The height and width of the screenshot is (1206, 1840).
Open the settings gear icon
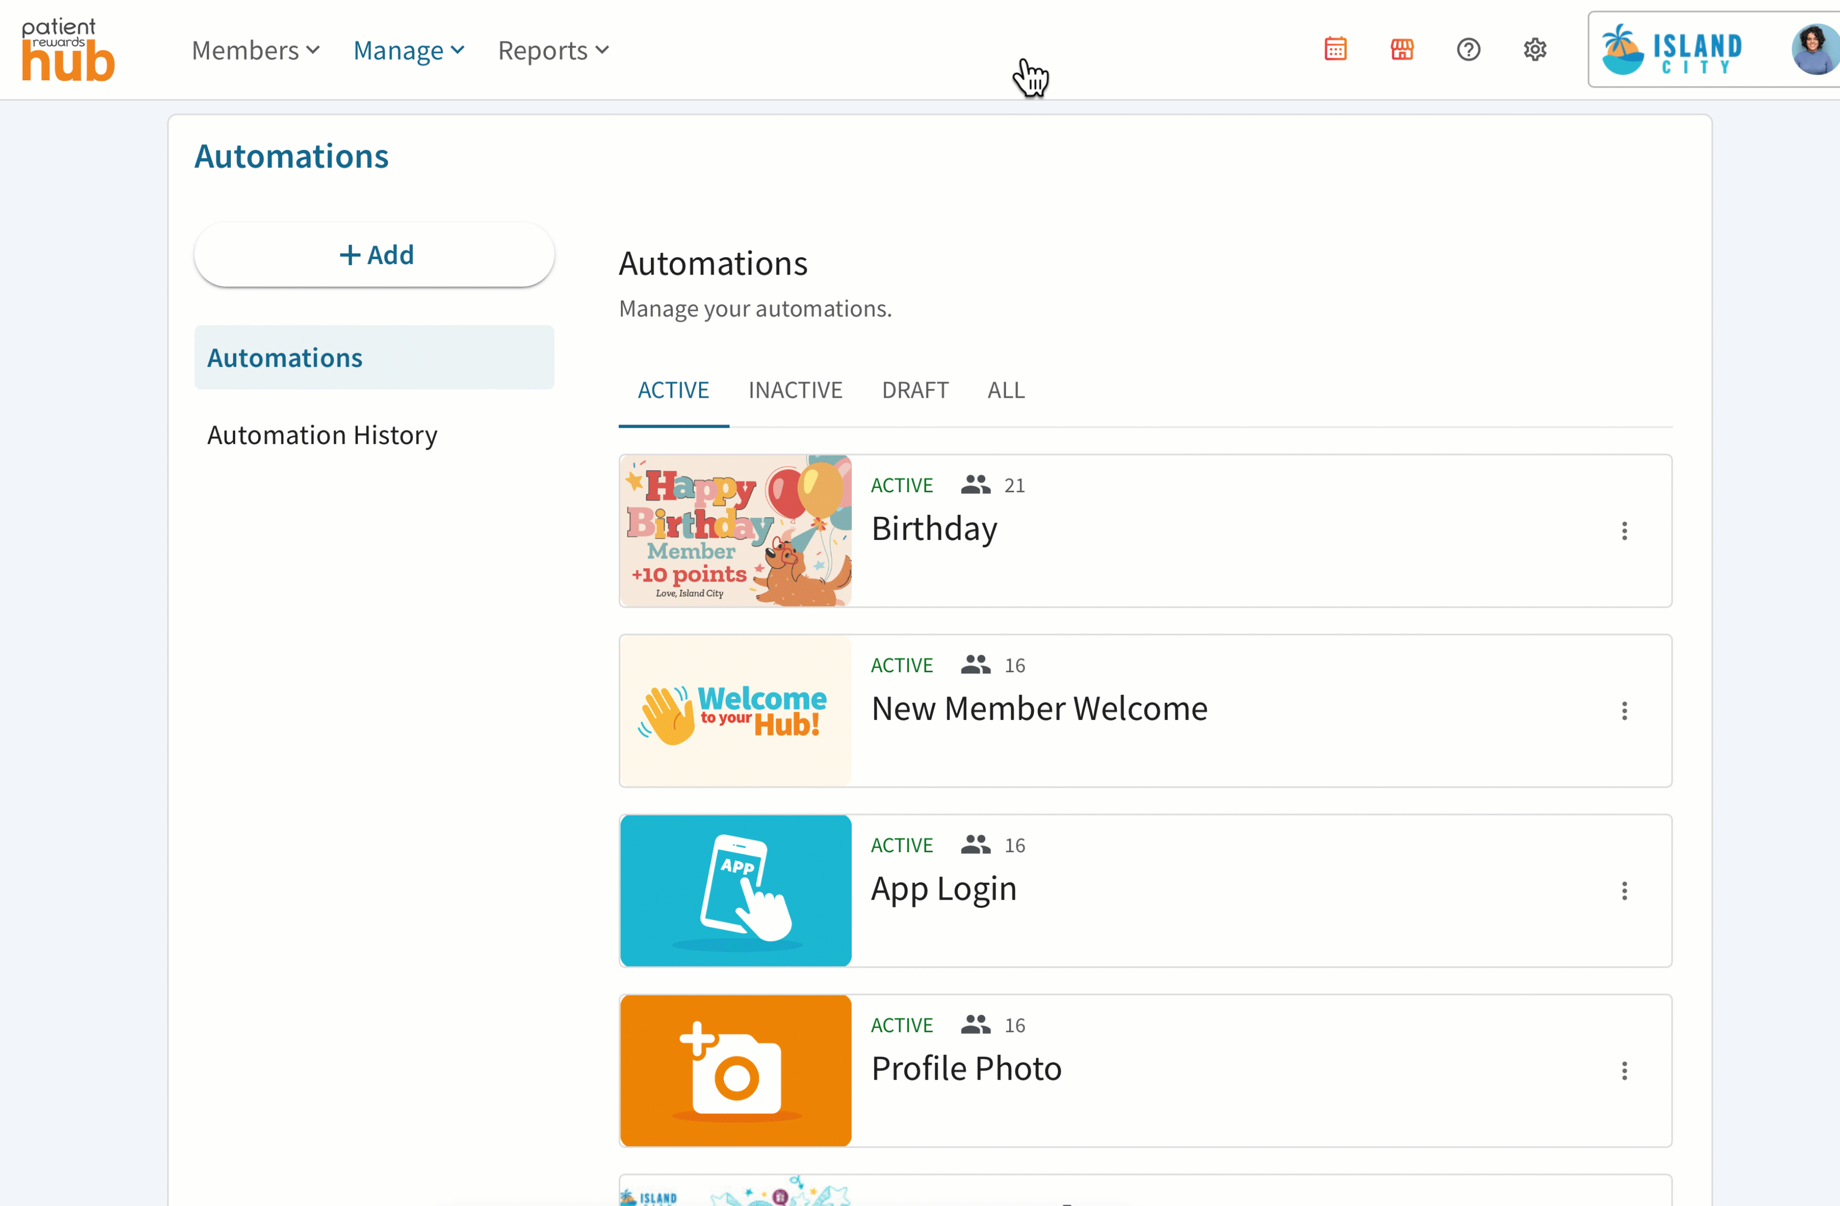click(1535, 49)
